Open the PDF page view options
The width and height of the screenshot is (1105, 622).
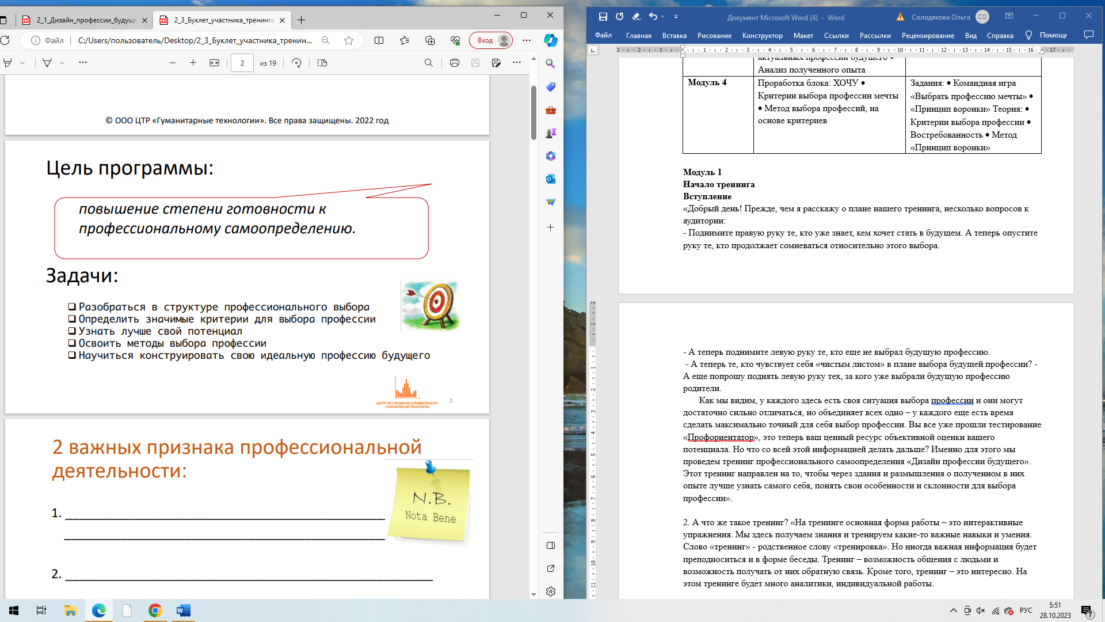point(322,63)
